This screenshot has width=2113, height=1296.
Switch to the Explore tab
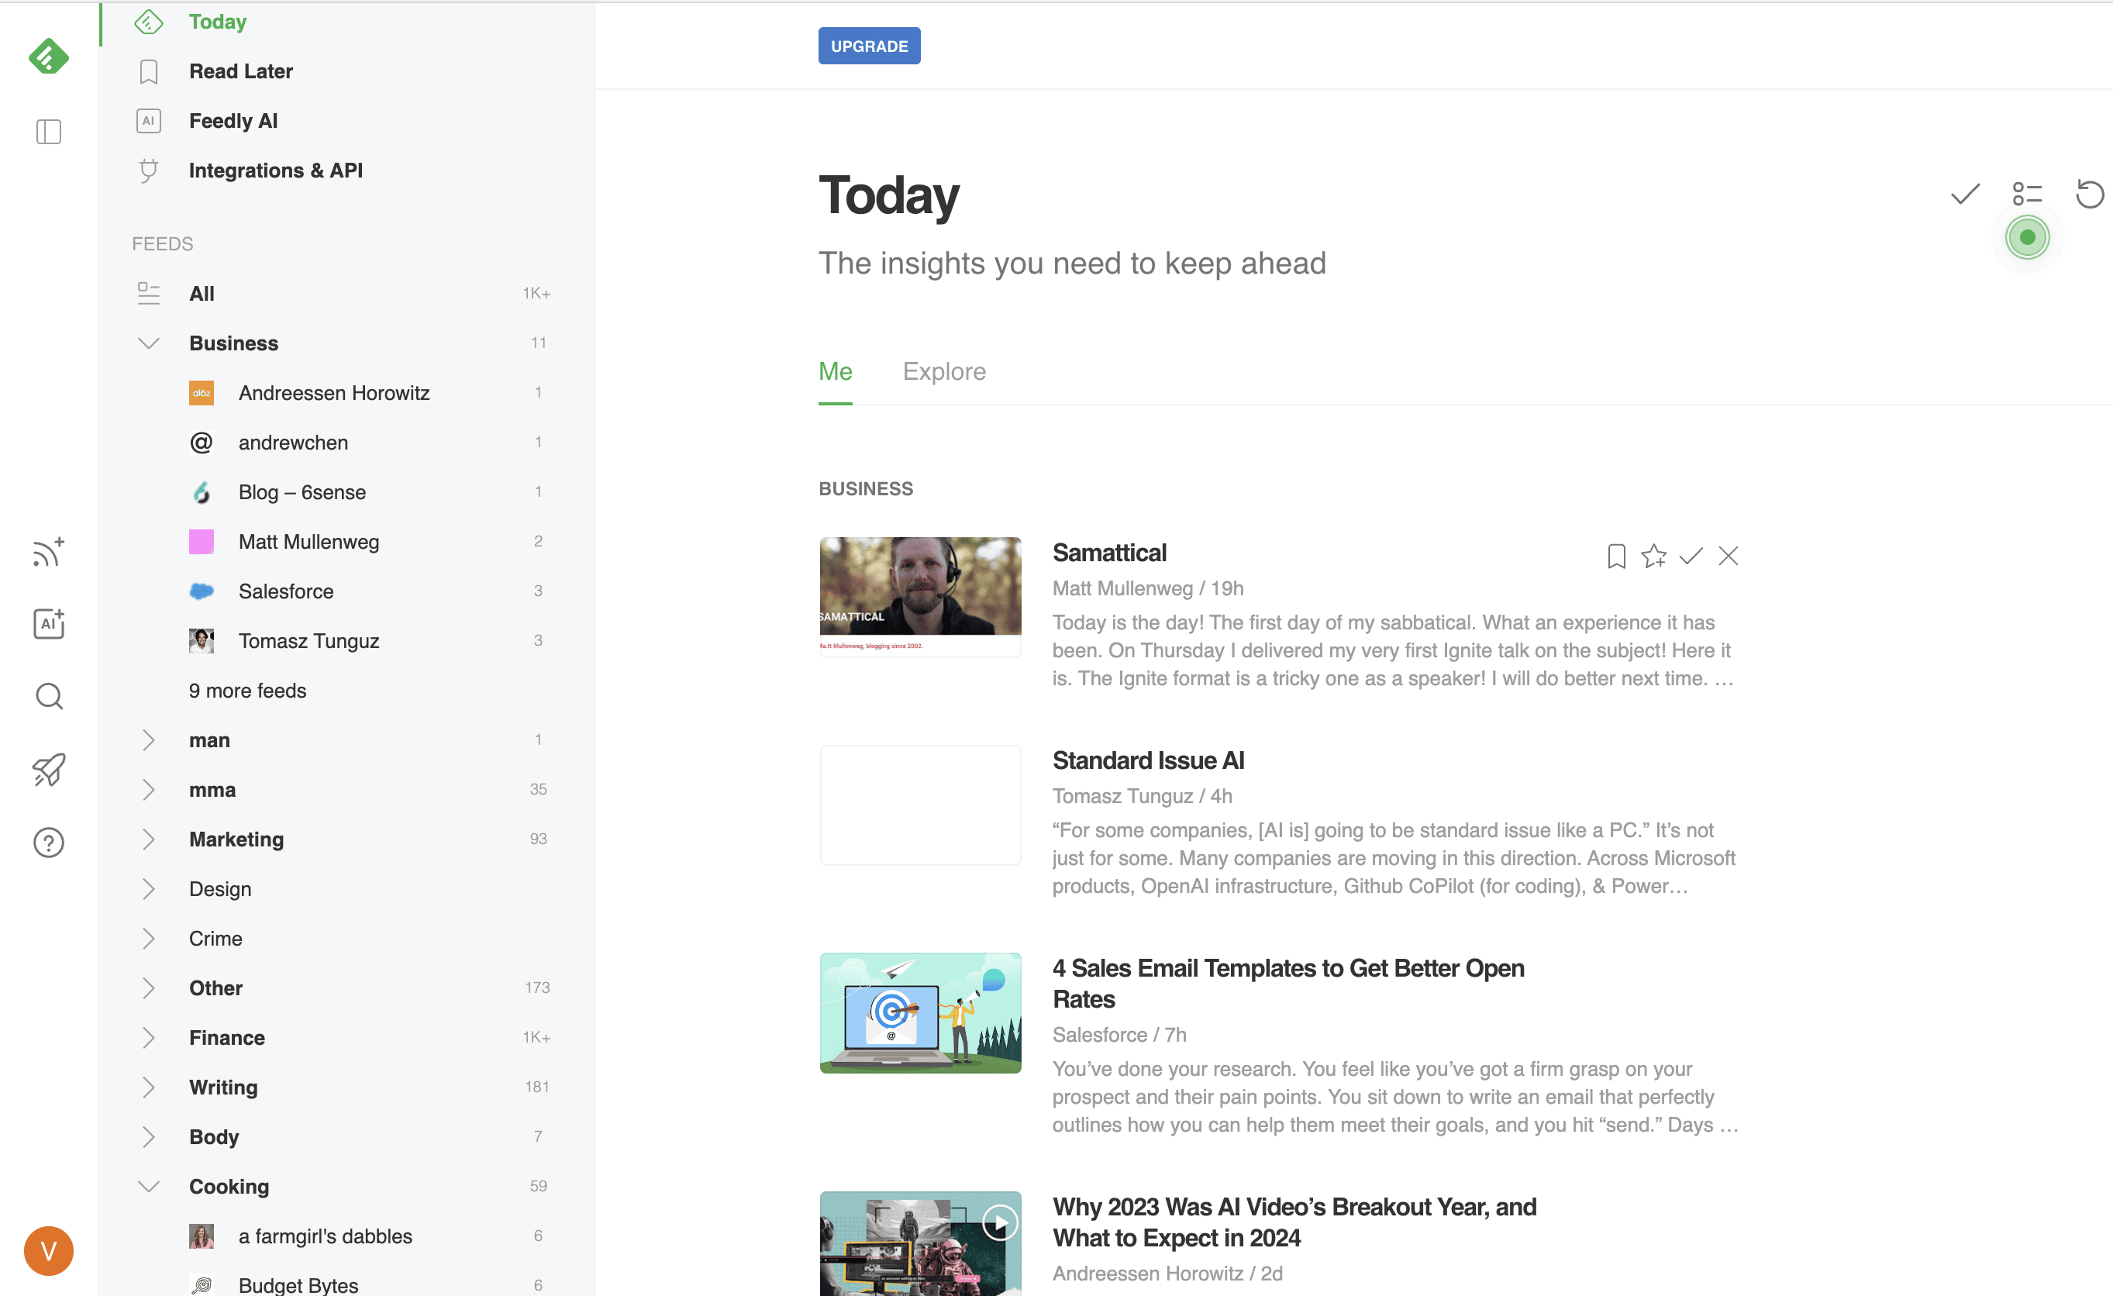(943, 371)
